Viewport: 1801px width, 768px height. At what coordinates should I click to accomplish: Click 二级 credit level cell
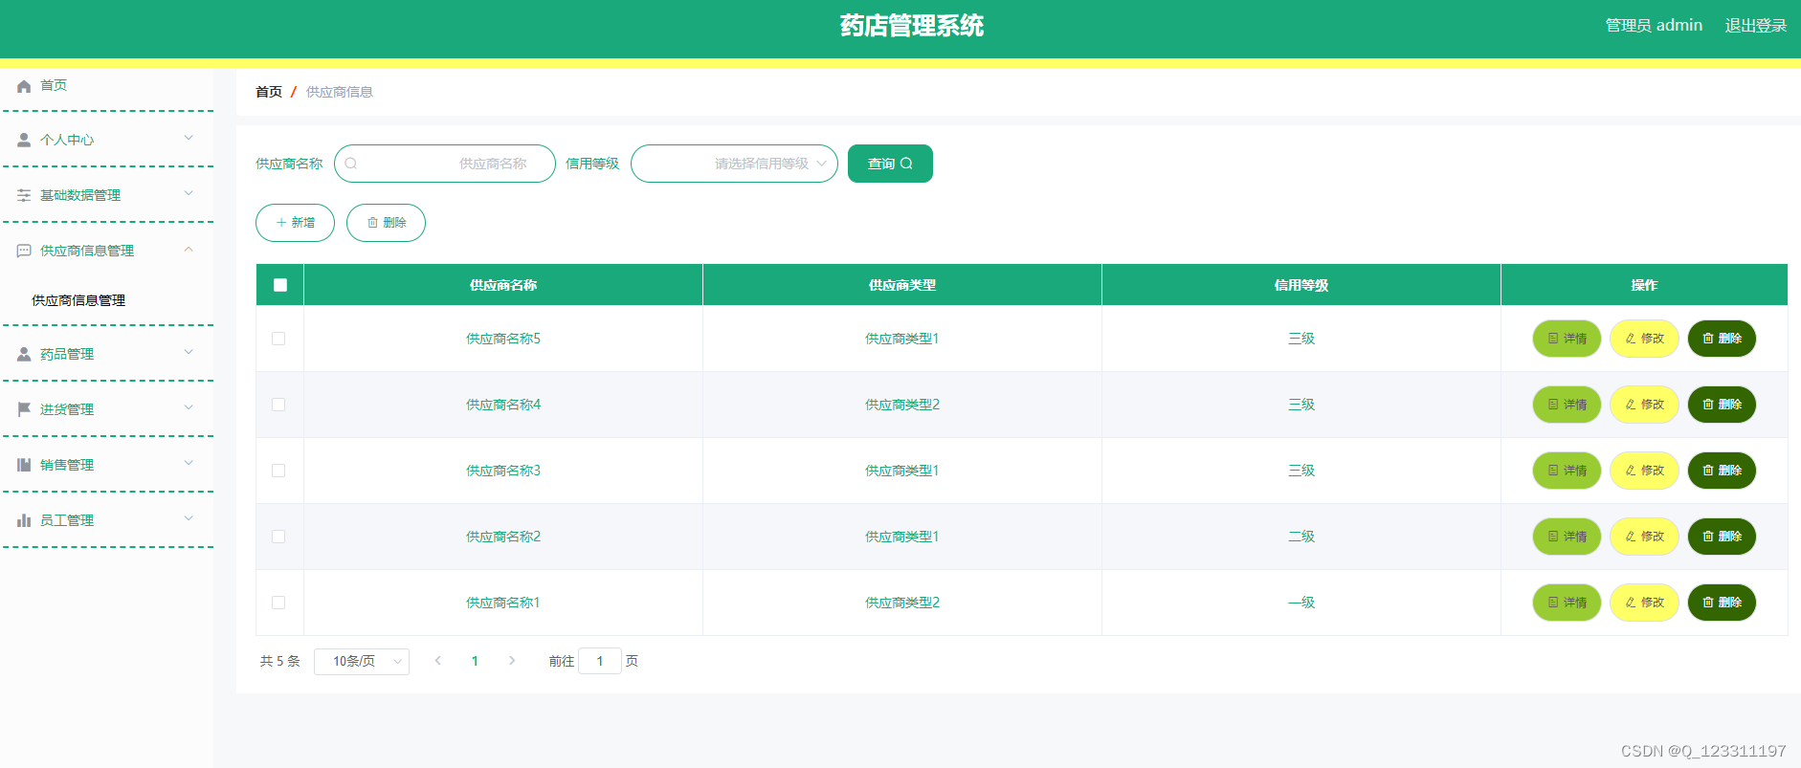1301,537
